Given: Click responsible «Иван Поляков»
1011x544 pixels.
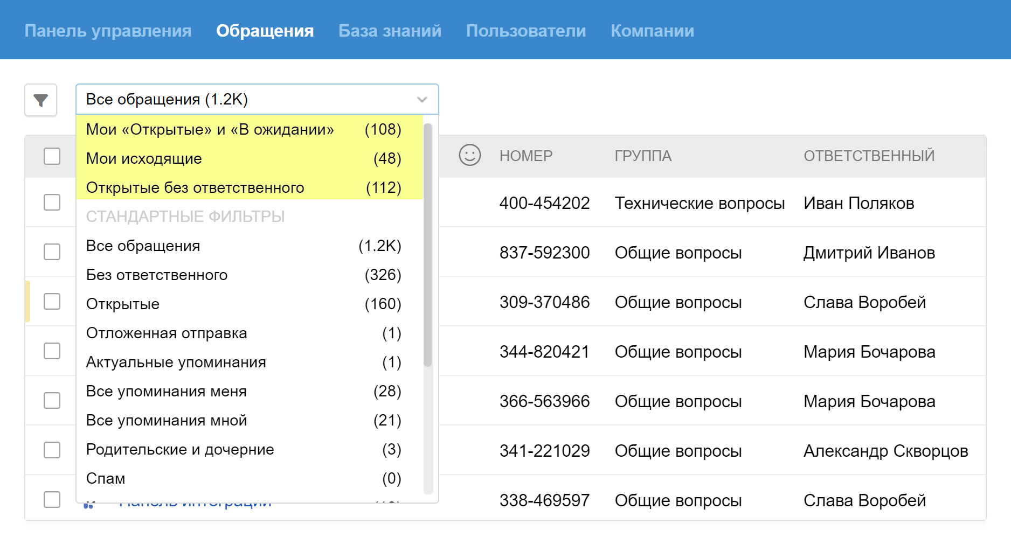Looking at the screenshot, I should [x=859, y=203].
